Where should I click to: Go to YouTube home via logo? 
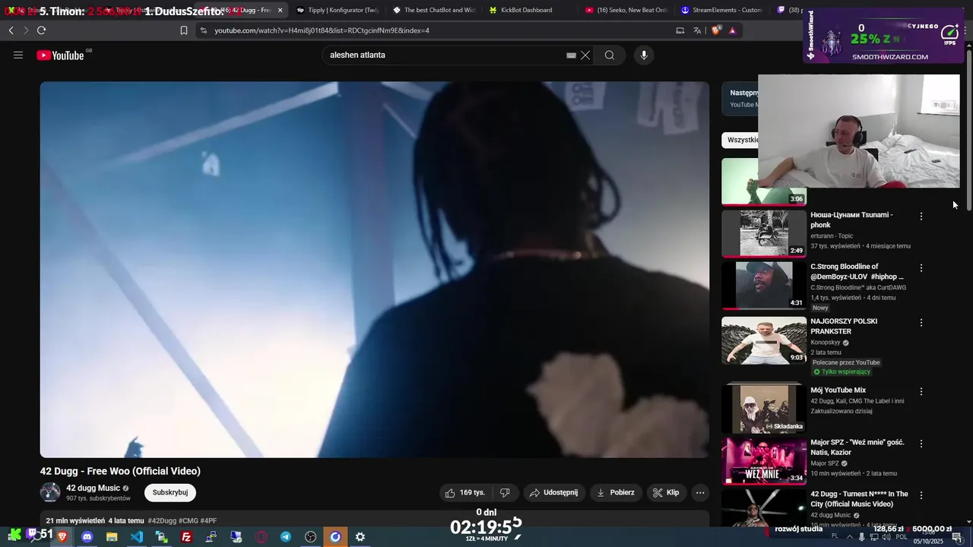[61, 55]
